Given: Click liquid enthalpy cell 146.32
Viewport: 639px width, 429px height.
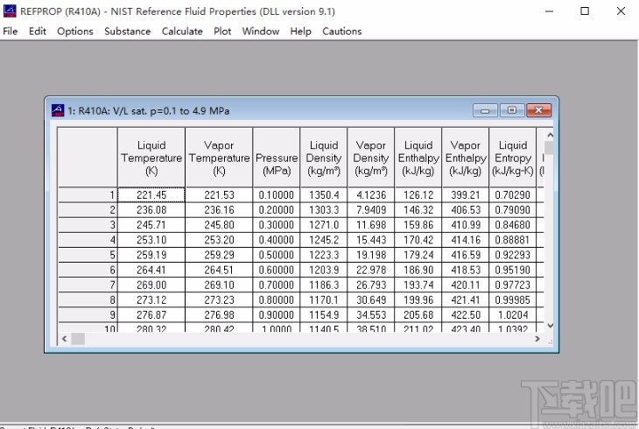Looking at the screenshot, I should point(418,210).
